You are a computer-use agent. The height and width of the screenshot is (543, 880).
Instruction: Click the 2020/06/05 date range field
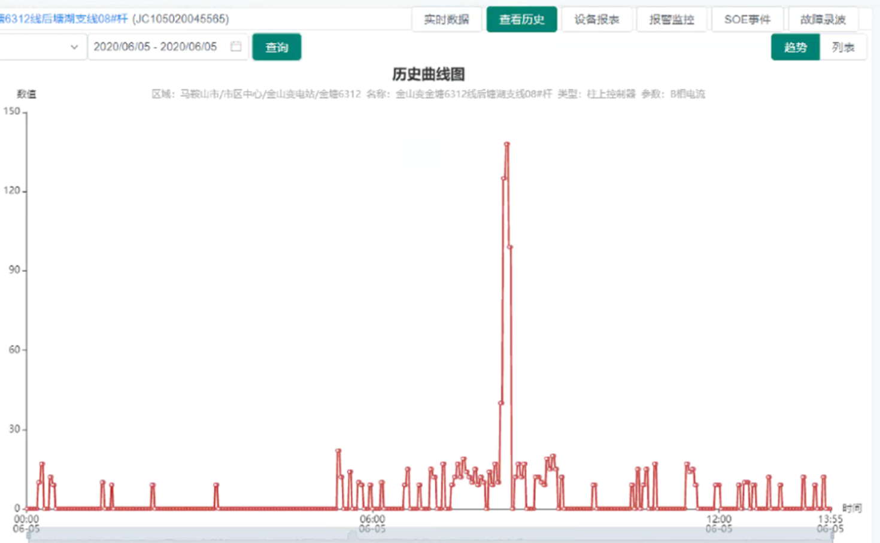pos(156,47)
